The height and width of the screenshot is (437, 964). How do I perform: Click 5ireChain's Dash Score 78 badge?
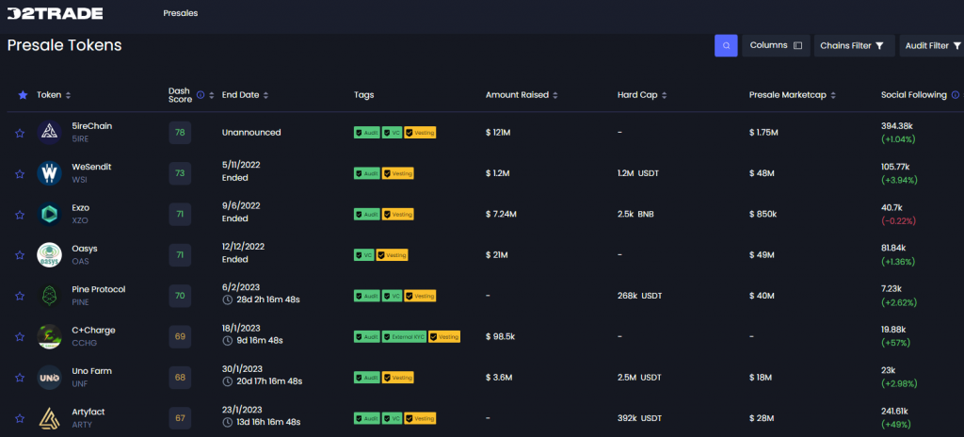coord(180,133)
